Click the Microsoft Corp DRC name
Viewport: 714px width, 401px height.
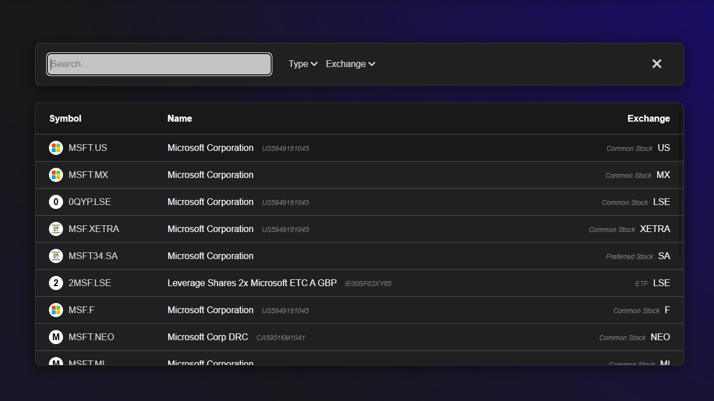pos(208,337)
